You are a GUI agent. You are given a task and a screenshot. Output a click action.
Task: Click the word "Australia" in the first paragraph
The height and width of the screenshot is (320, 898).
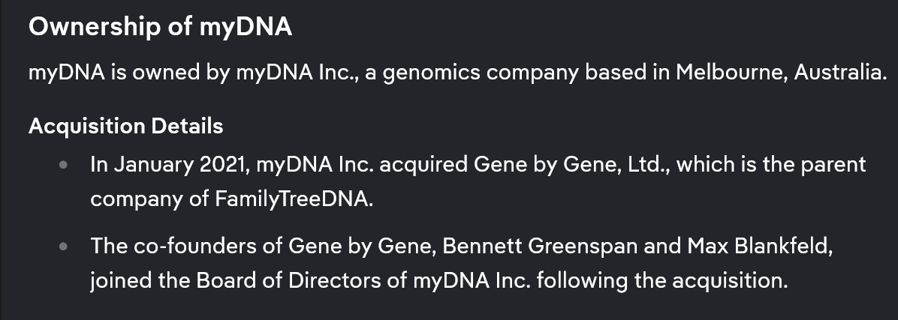839,73
